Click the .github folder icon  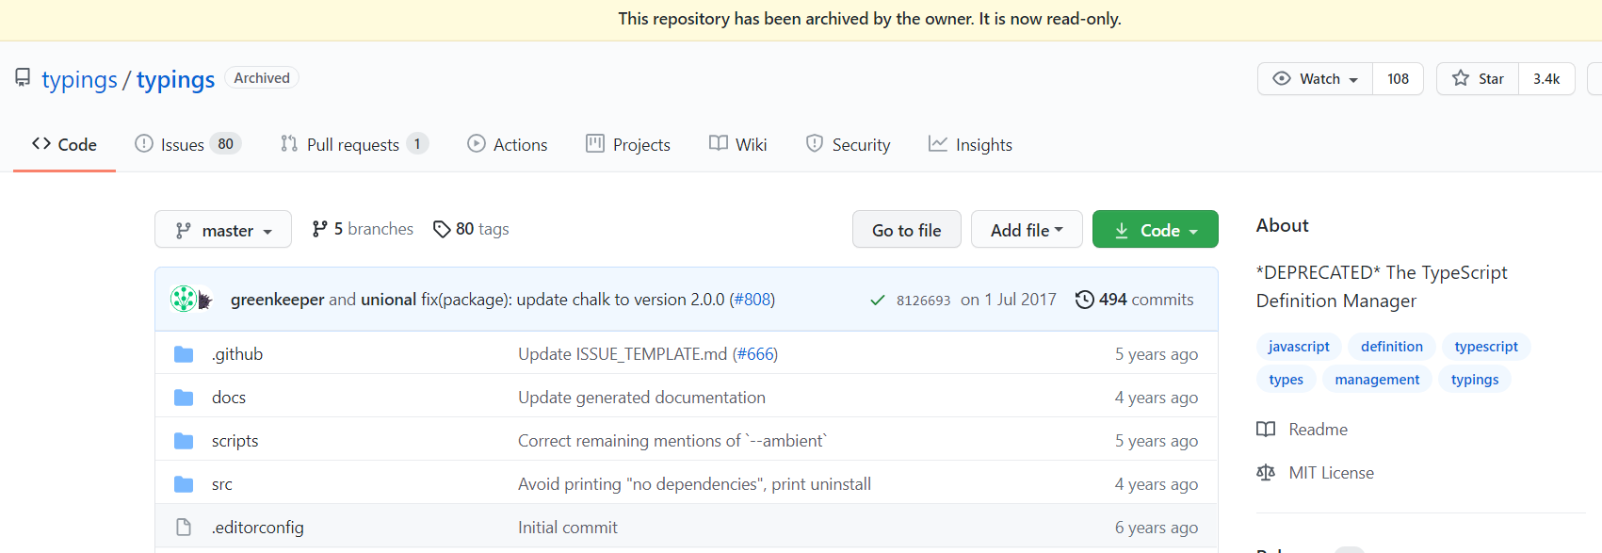coord(184,354)
